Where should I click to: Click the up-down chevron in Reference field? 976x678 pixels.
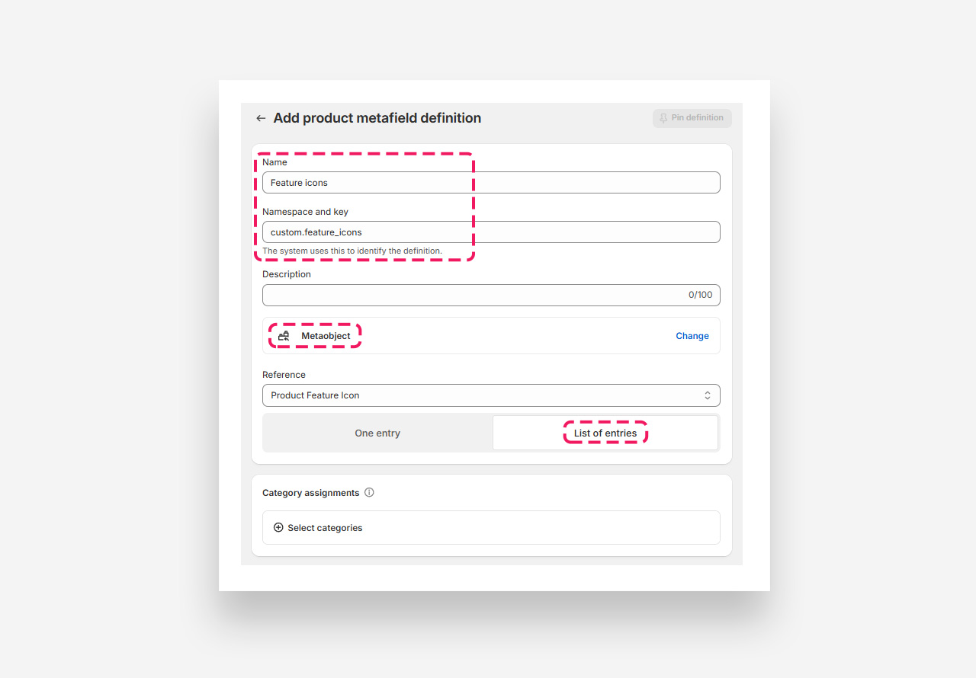click(708, 395)
